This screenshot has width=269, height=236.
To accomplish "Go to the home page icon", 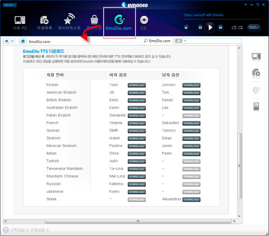I will click(23, 41).
